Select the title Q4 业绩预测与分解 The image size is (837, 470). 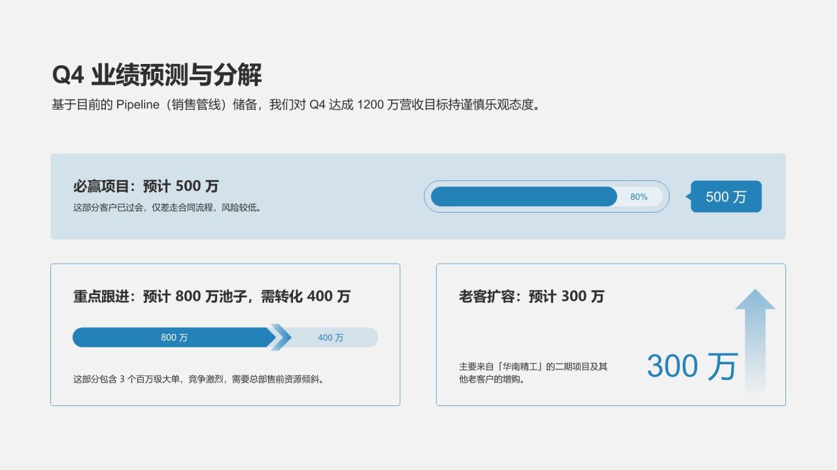pyautogui.click(x=157, y=75)
